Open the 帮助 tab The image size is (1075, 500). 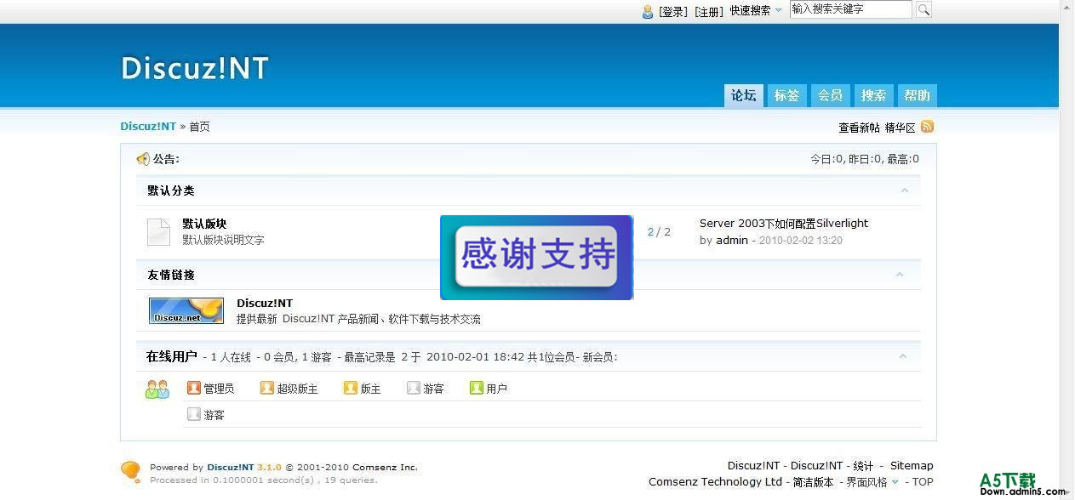(x=917, y=96)
